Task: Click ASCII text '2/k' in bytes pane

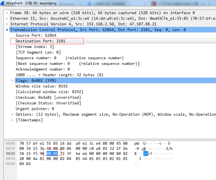Action: pos(169,148)
